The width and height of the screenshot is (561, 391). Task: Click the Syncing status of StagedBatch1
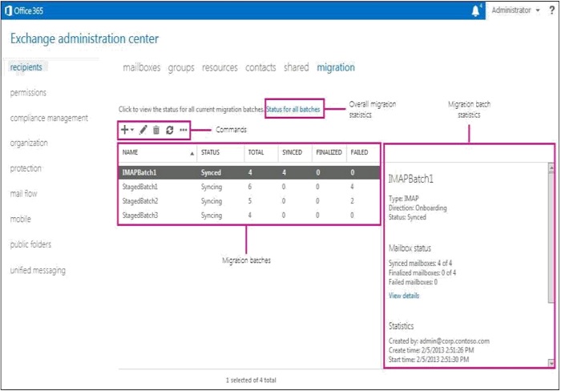pos(211,187)
